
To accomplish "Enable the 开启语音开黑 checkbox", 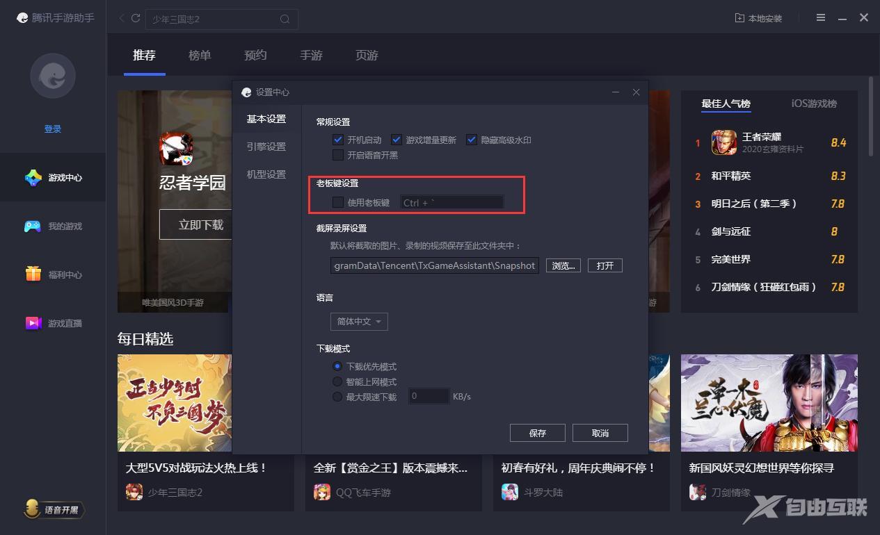I will 338,155.
